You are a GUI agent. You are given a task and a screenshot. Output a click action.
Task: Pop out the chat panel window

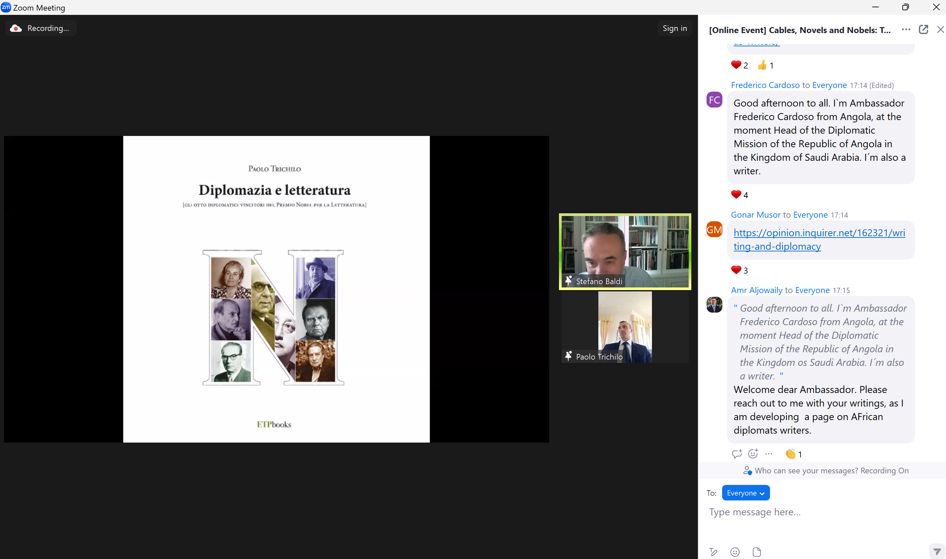click(x=924, y=29)
